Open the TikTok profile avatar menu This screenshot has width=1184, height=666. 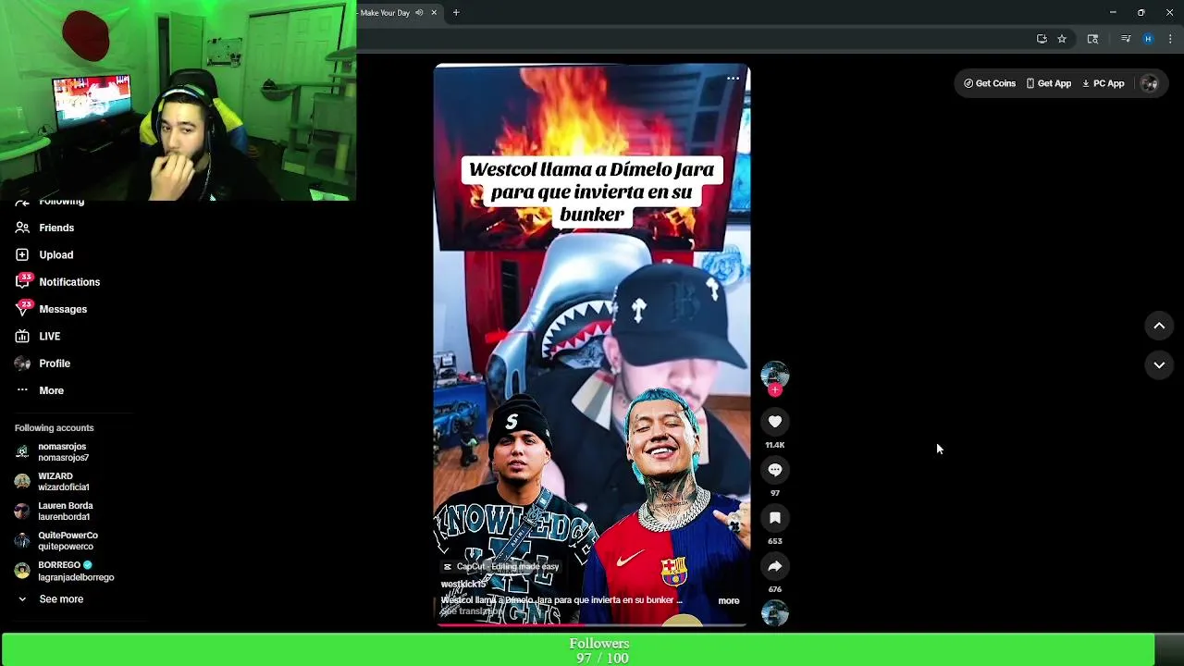tap(1150, 83)
